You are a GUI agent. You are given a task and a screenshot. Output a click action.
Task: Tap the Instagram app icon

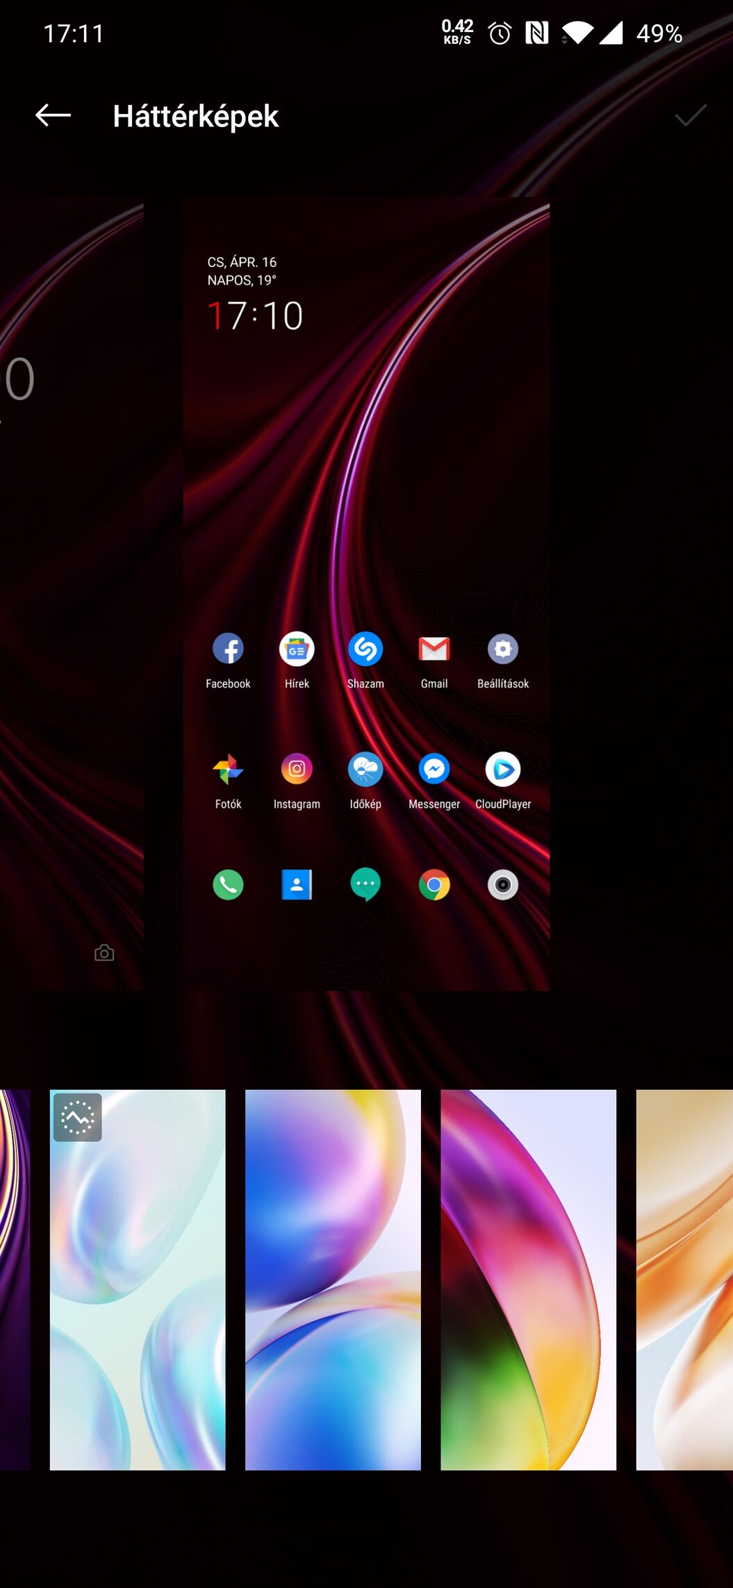point(297,769)
